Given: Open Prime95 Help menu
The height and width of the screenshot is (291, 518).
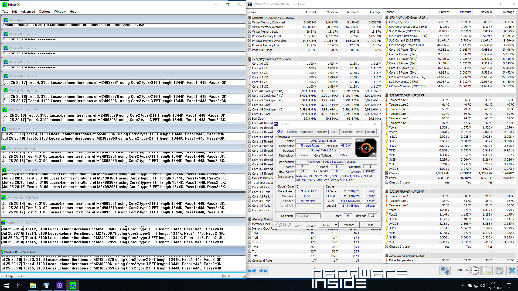Looking at the screenshot, I should pyautogui.click(x=73, y=12).
